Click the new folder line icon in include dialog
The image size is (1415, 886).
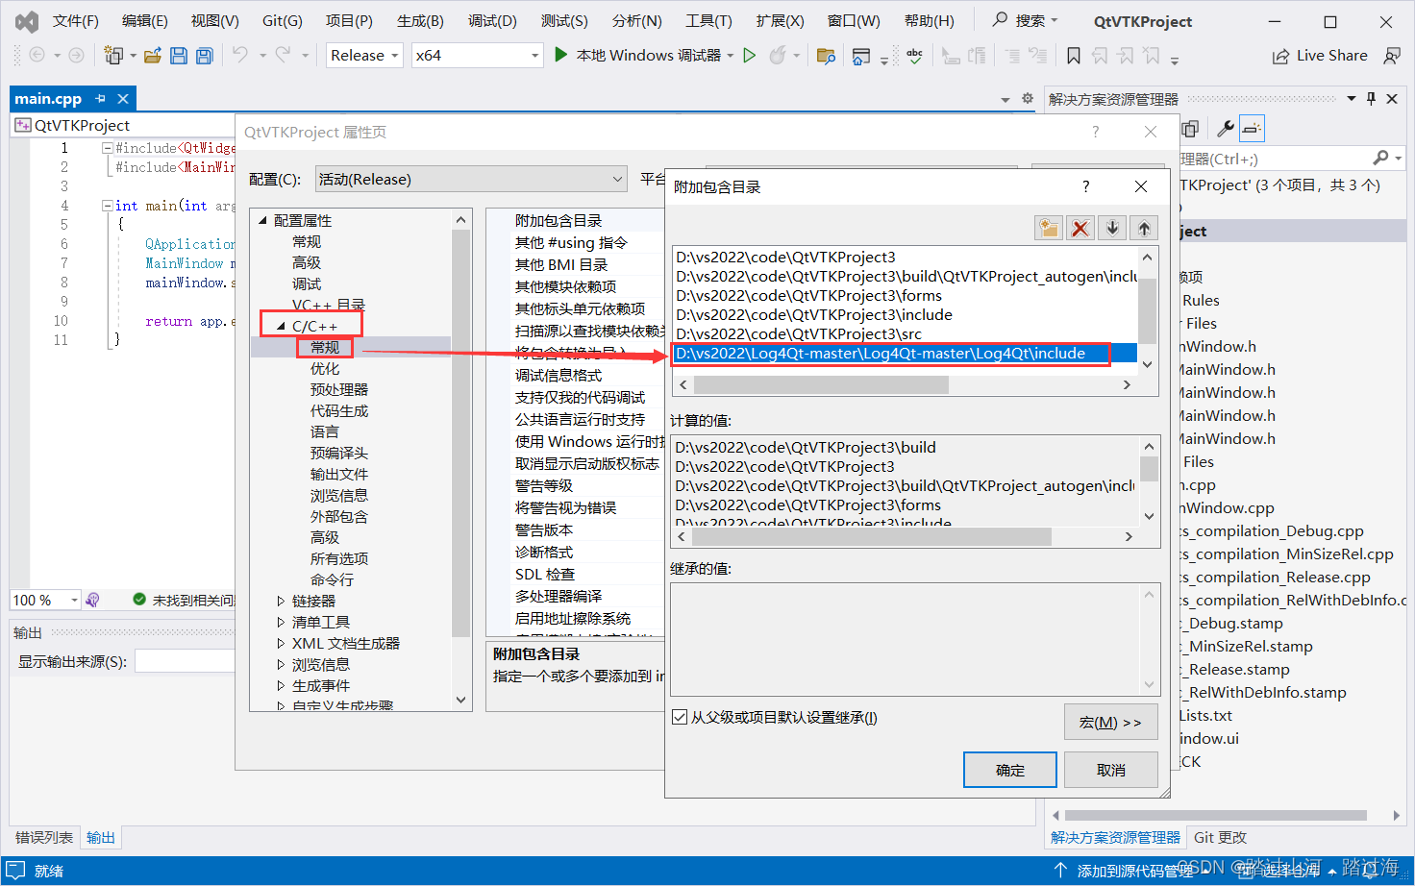click(x=1049, y=228)
